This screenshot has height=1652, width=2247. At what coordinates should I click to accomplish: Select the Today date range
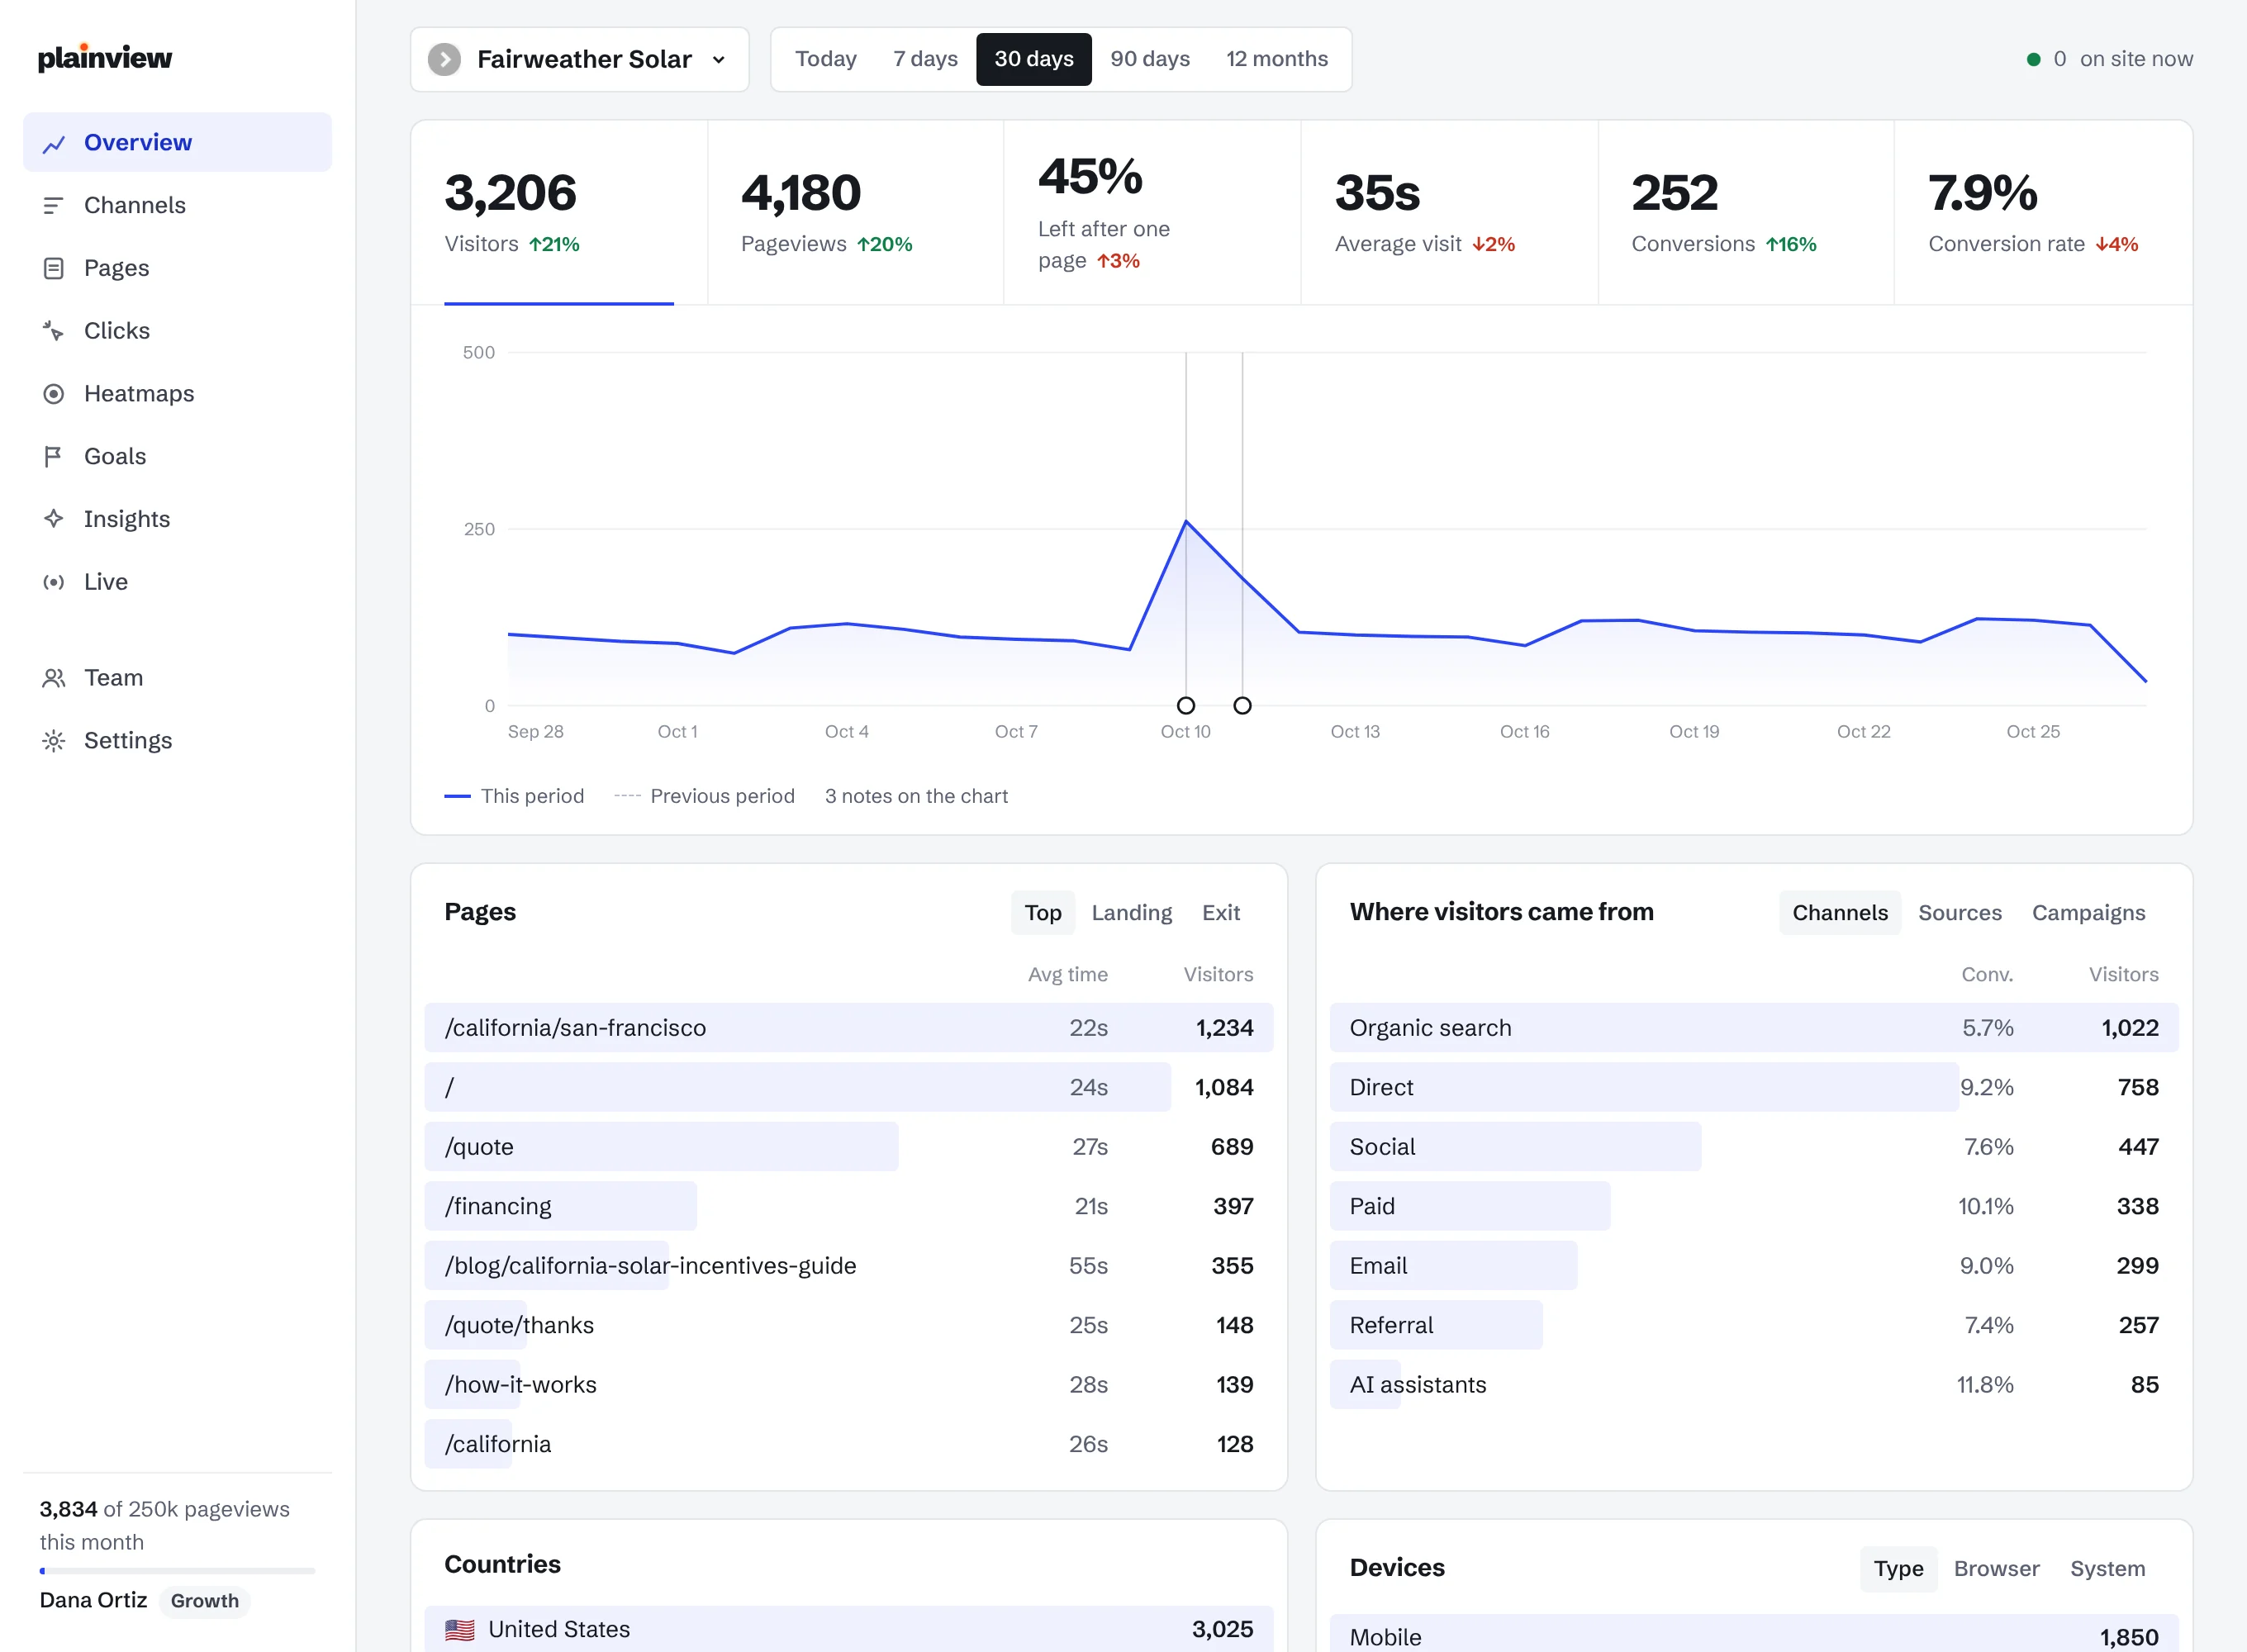click(x=826, y=59)
